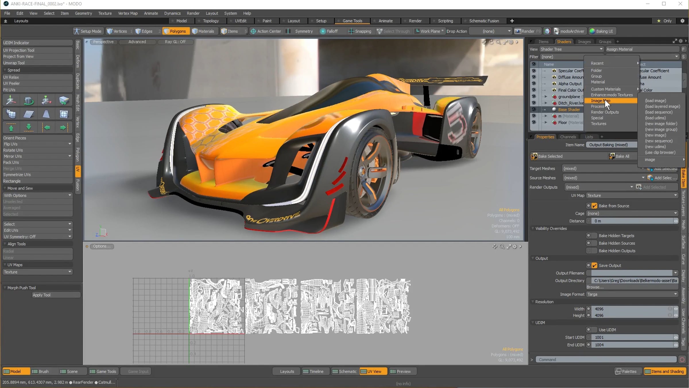Viewport: 689px width, 388px height.
Task: Click the Apply Tool button
Action: click(x=56, y=295)
